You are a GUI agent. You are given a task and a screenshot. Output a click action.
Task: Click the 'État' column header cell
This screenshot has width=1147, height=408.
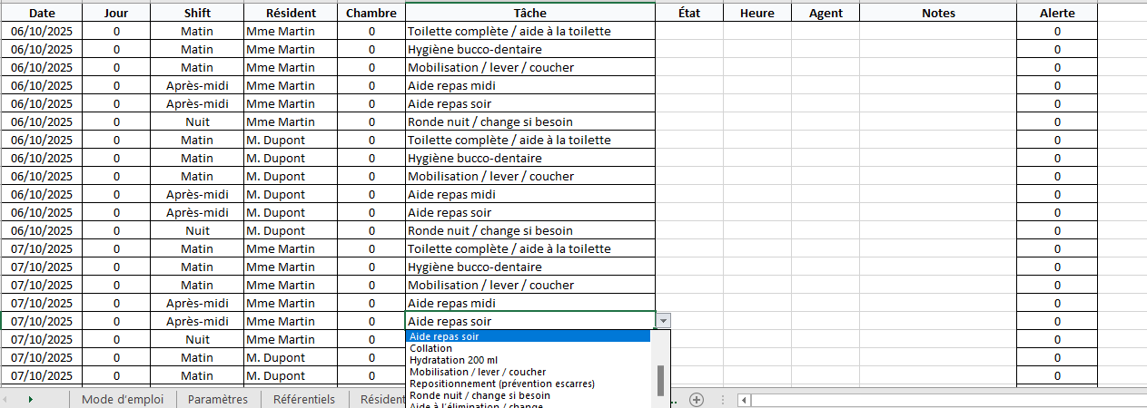(688, 13)
